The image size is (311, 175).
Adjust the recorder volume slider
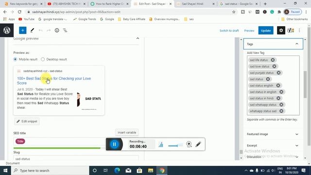[175, 145]
